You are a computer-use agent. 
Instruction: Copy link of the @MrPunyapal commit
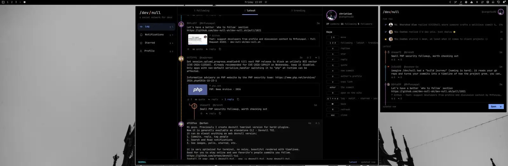220,49
